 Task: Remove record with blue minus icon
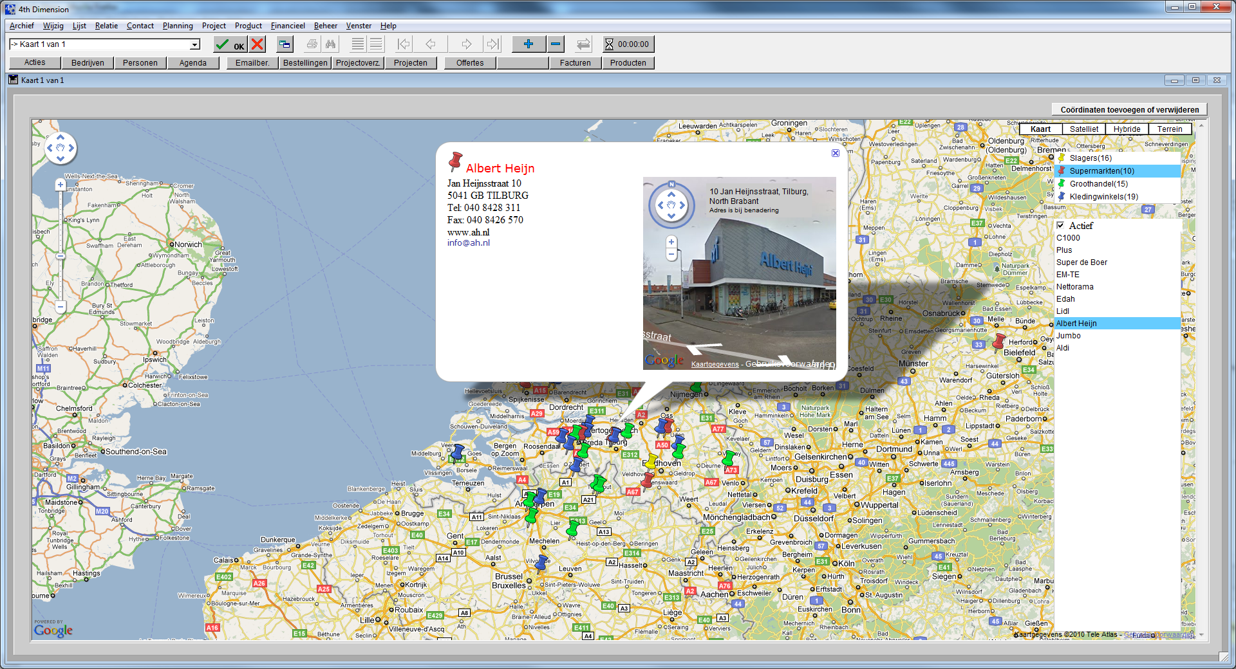pyautogui.click(x=556, y=44)
